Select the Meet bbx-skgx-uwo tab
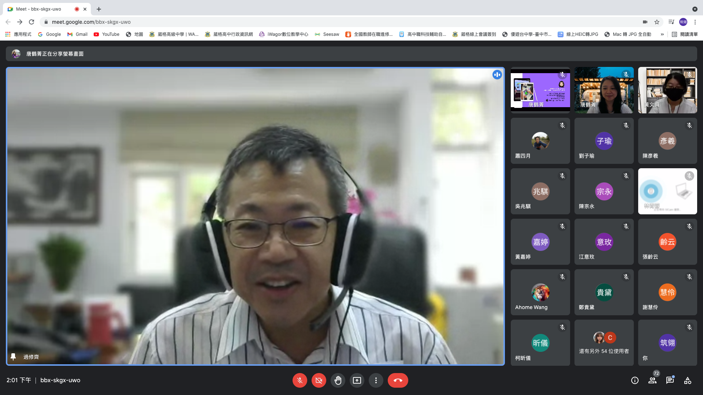Viewport: 703px width, 395px height. (38, 9)
